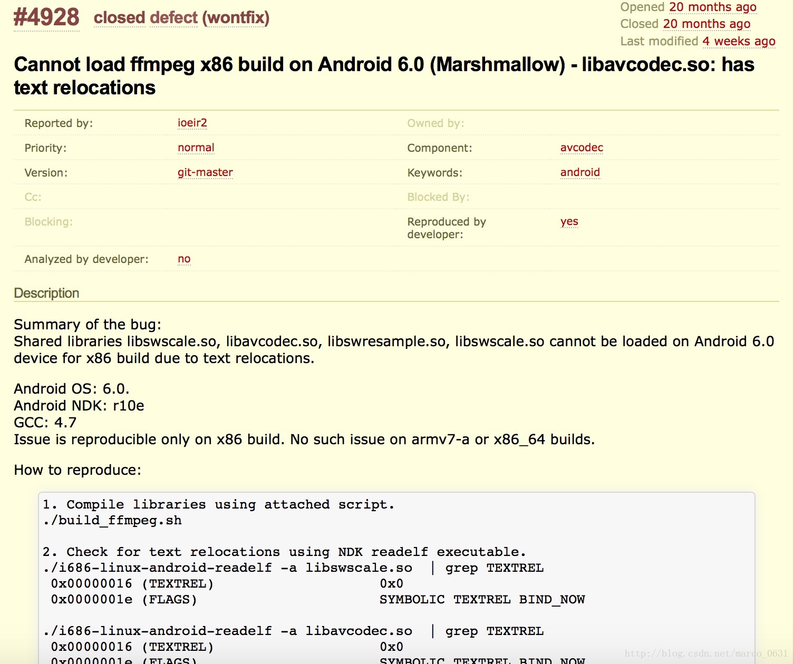The height and width of the screenshot is (664, 794).
Task: Click 'yes' under Reproduced by developer
Action: point(569,221)
